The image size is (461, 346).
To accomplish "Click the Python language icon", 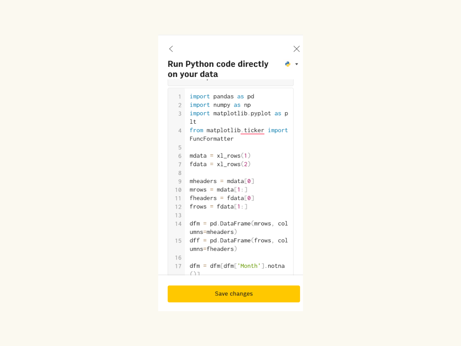I will tap(287, 64).
